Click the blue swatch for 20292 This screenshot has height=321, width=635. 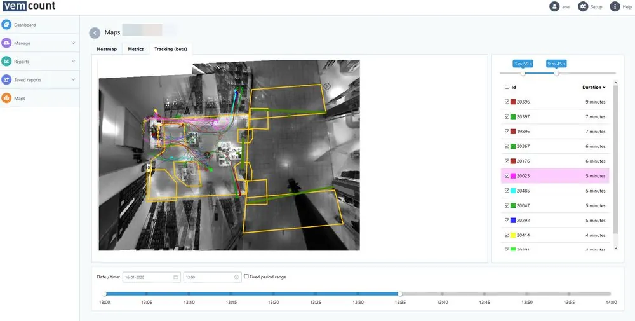click(x=512, y=220)
